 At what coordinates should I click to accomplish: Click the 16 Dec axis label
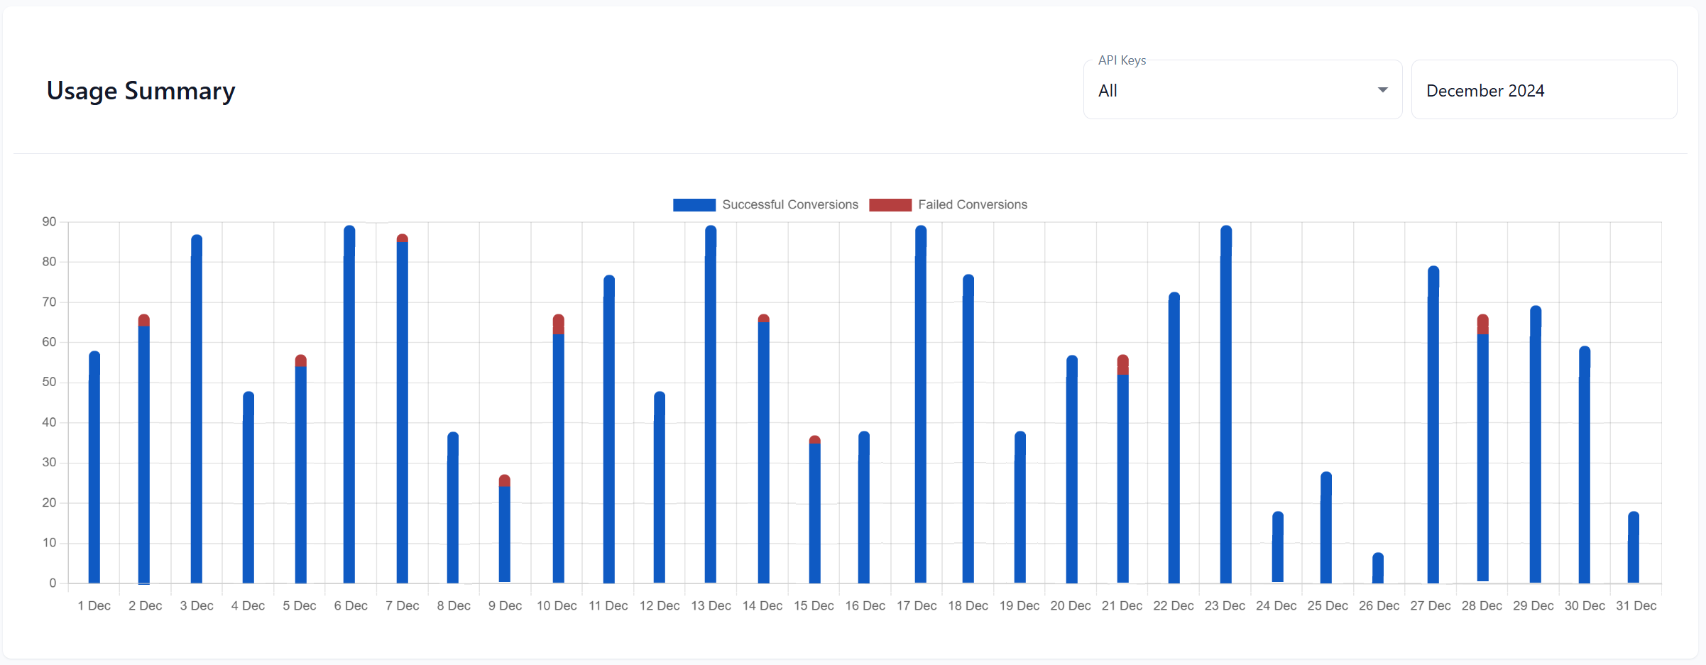pyautogui.click(x=865, y=606)
